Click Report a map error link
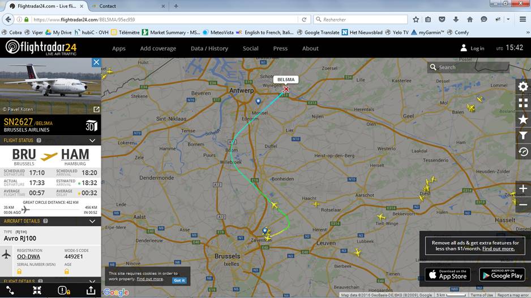531x298 pixels. click(513, 295)
